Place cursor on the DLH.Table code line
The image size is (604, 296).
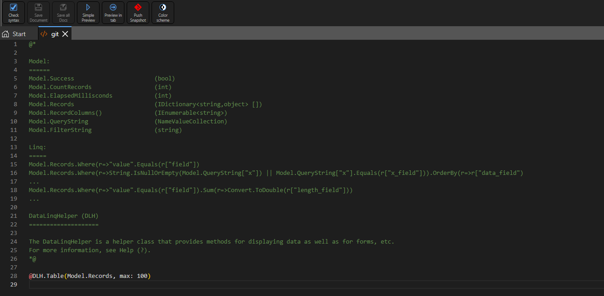pyautogui.click(x=90, y=276)
